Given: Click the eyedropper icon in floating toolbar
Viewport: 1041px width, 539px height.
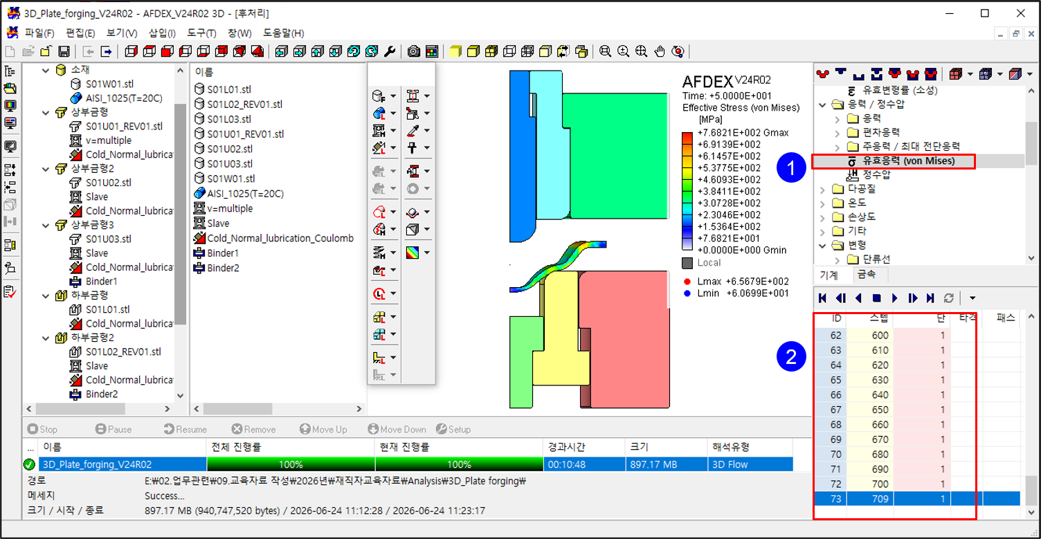Looking at the screenshot, I should click(413, 130).
